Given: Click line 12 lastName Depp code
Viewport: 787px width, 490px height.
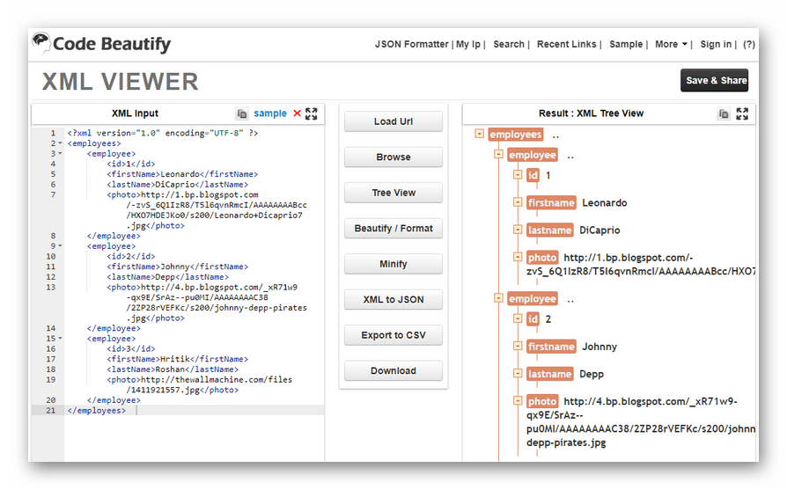Looking at the screenshot, I should 167,277.
